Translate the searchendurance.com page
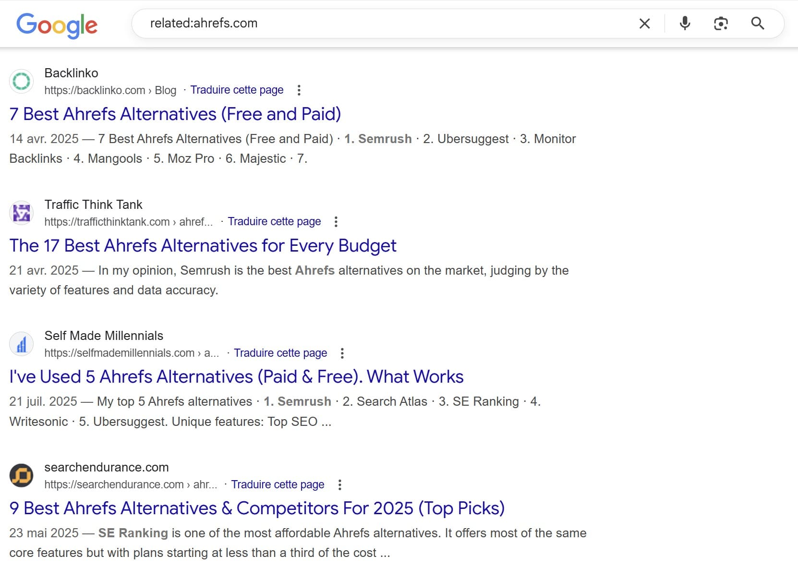This screenshot has height=580, width=798. pyautogui.click(x=278, y=485)
